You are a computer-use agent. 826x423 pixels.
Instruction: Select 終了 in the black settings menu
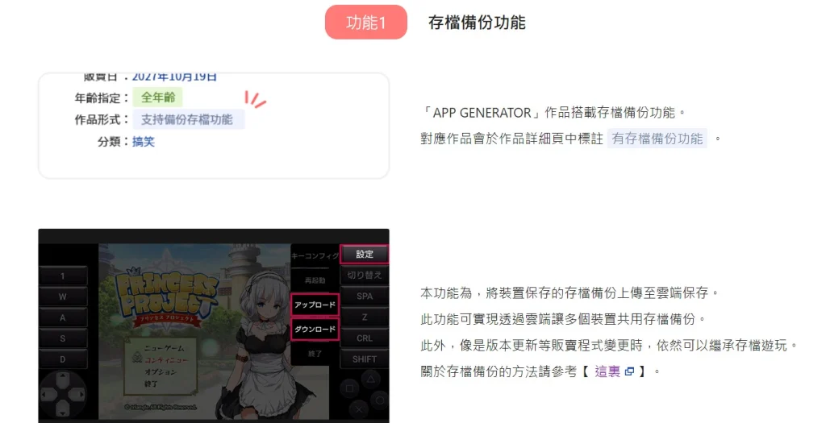[x=315, y=354]
